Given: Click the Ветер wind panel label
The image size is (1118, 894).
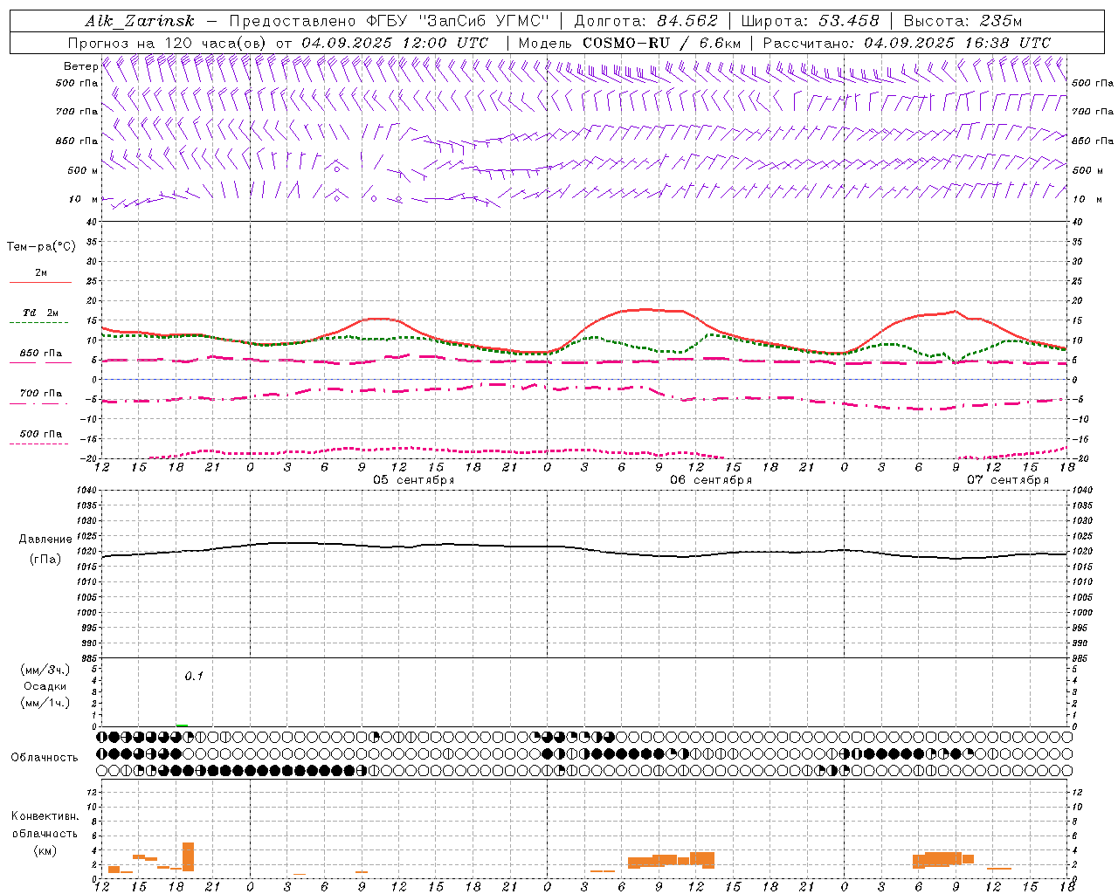Looking at the screenshot, I should (x=79, y=66).
